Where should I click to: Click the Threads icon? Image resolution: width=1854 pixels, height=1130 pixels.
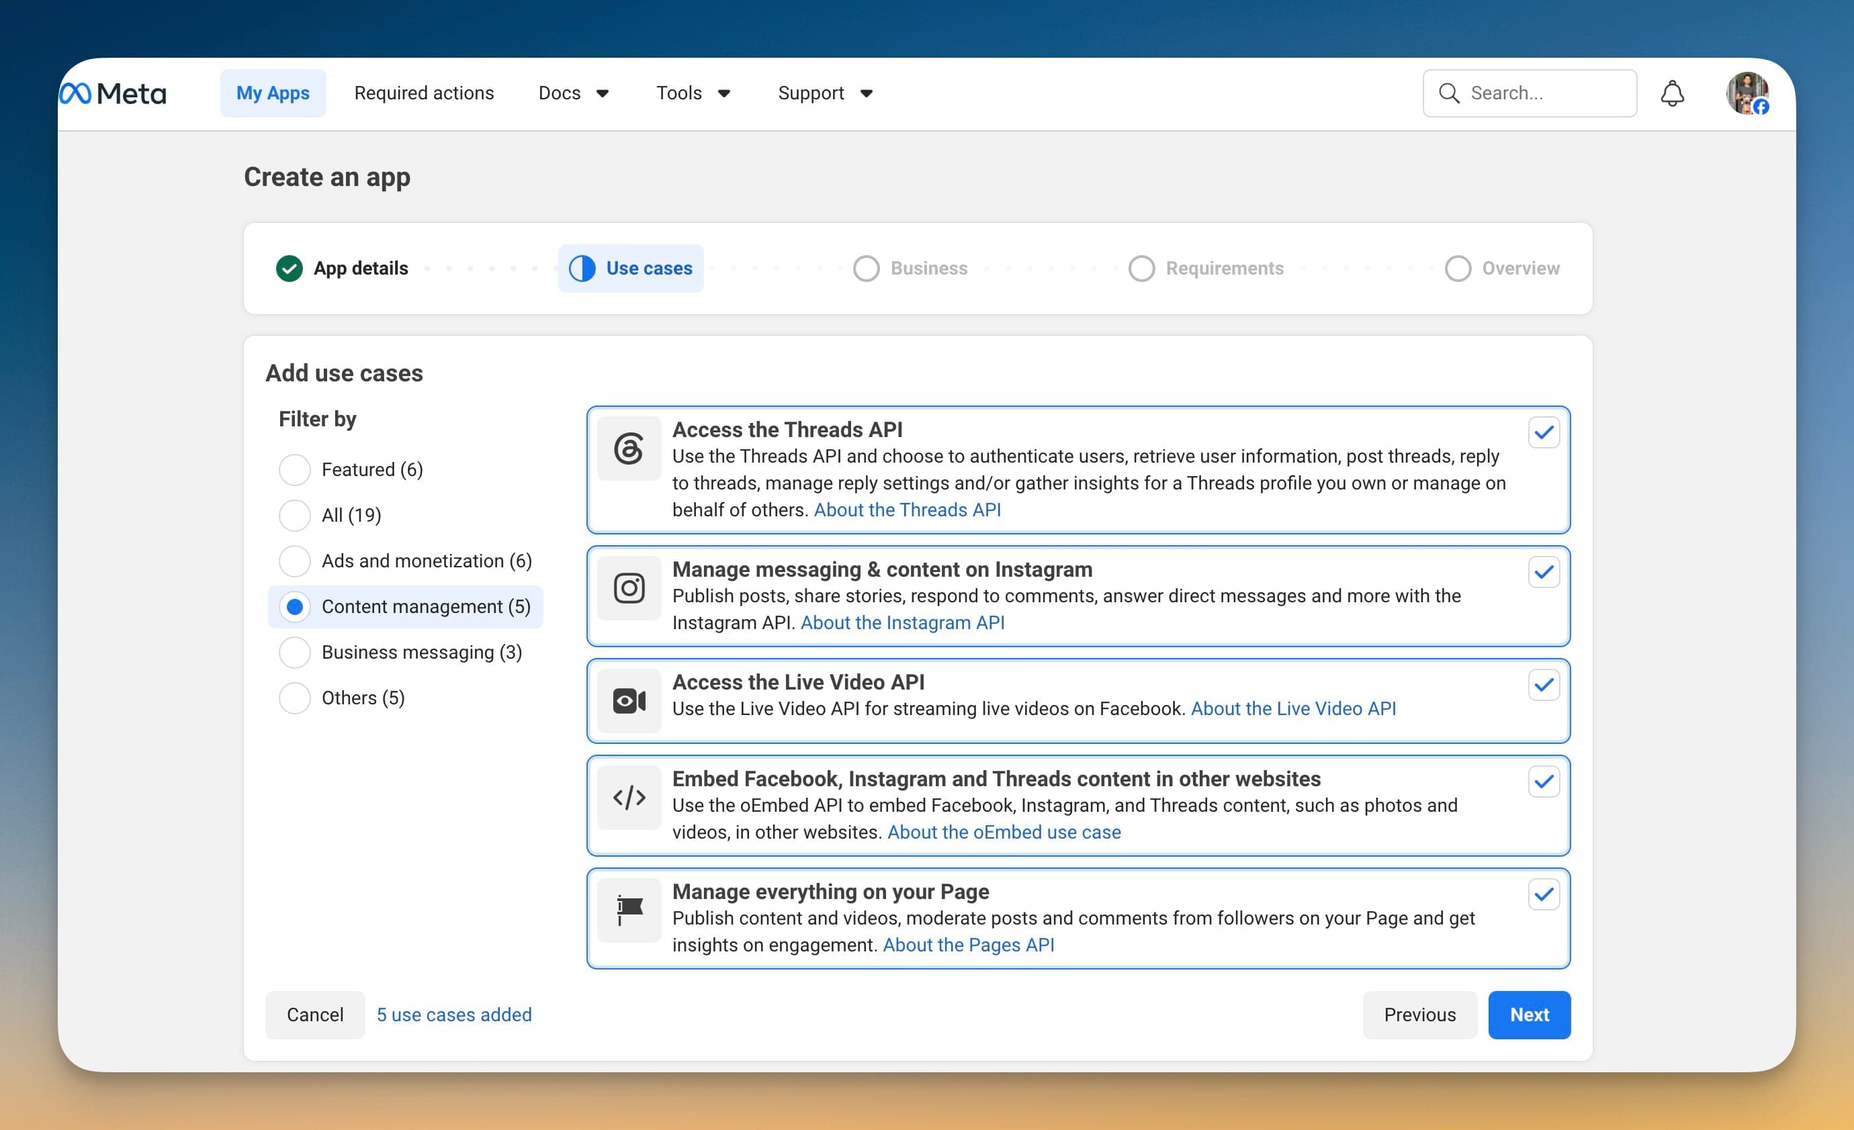coord(629,449)
